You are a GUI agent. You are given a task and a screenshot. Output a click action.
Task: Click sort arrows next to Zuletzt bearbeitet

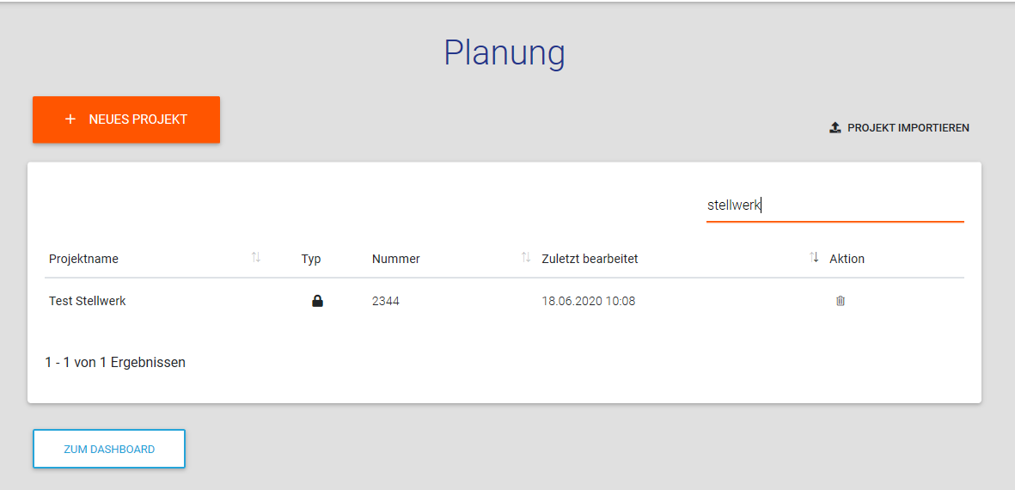814,258
